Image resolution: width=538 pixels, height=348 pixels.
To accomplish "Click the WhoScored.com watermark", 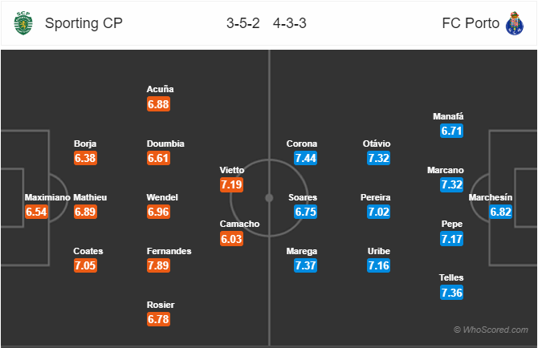I will coord(491,330).
